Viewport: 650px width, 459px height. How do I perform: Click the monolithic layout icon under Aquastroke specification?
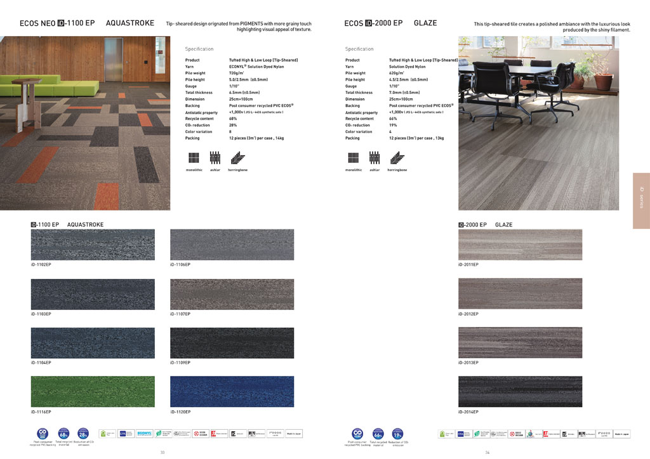click(x=194, y=158)
